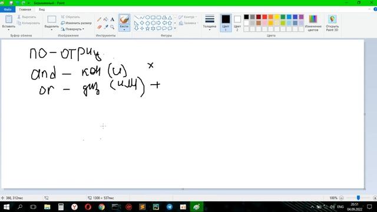Open the Файл menu
377x212 pixels.
tap(8, 9)
